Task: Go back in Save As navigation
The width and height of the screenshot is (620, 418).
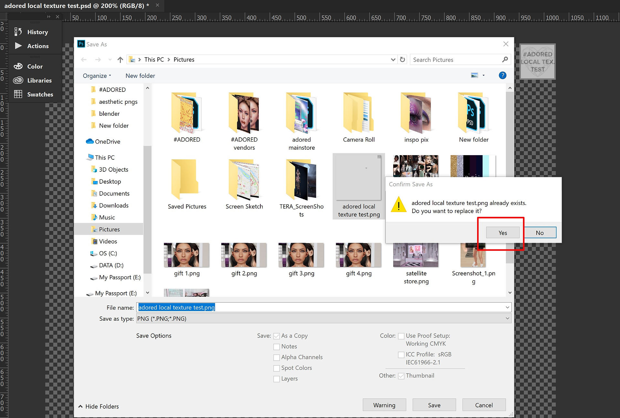Action: tap(84, 59)
